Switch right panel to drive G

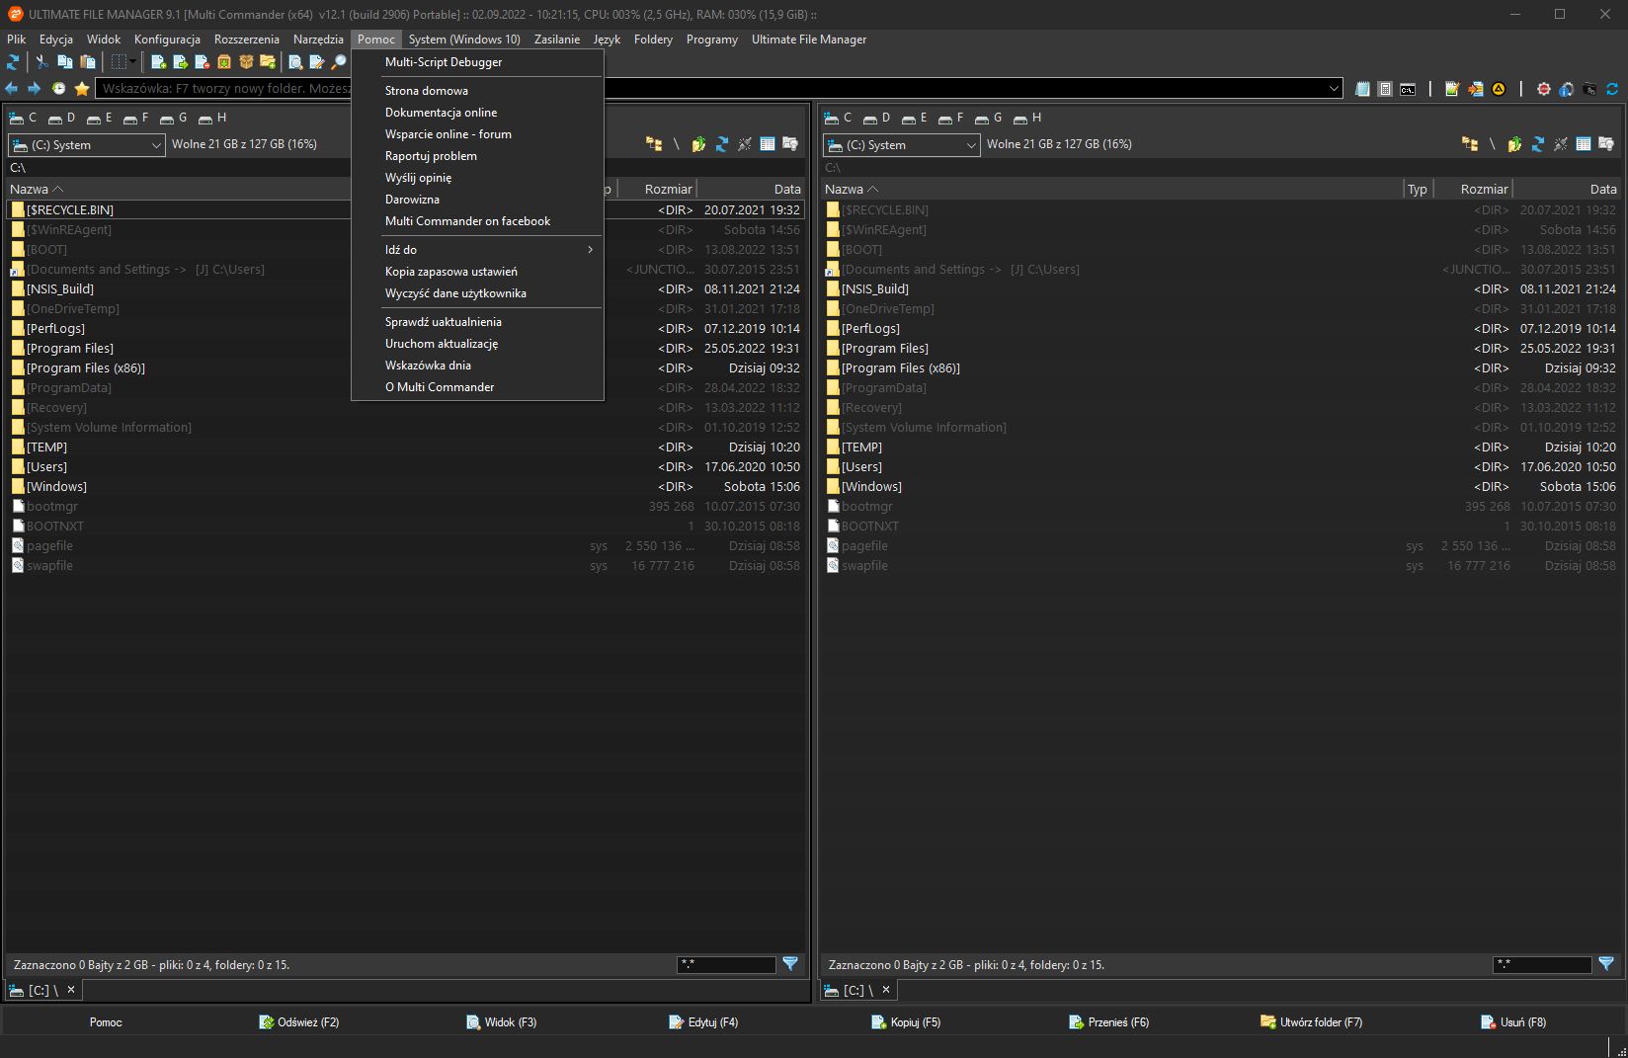[x=990, y=118]
